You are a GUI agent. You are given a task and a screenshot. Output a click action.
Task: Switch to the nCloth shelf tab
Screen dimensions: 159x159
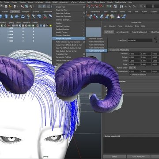(x=144, y=11)
